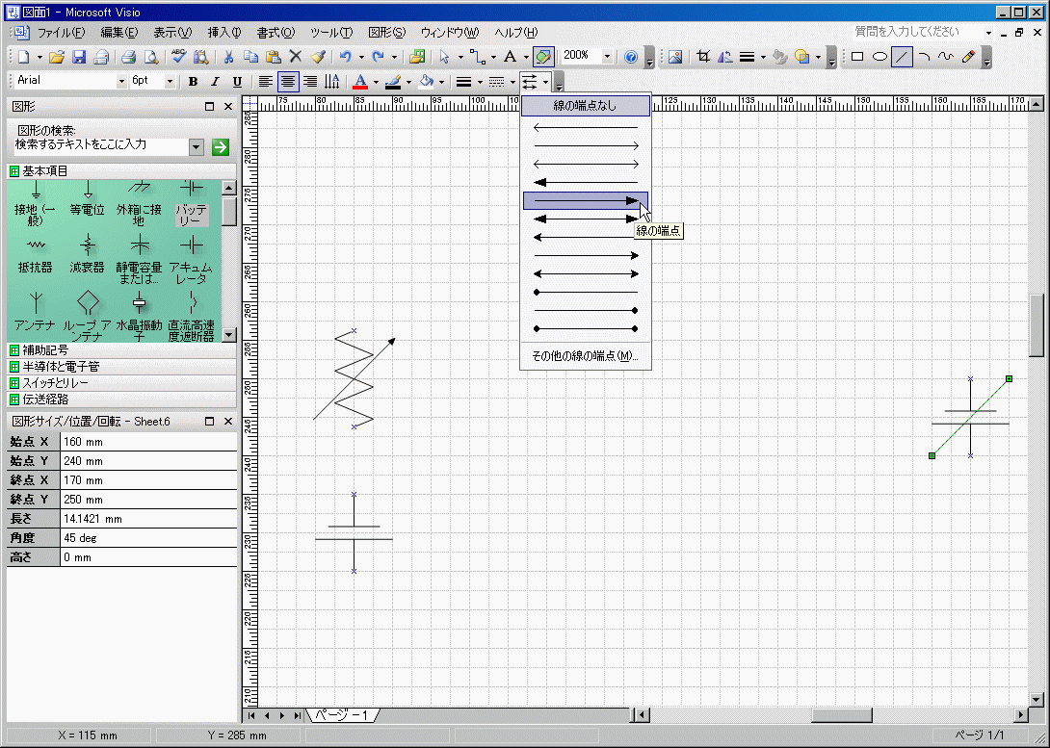The width and height of the screenshot is (1050, 748).
Task: Click the green search arrow in shapes panel
Action: 221,146
